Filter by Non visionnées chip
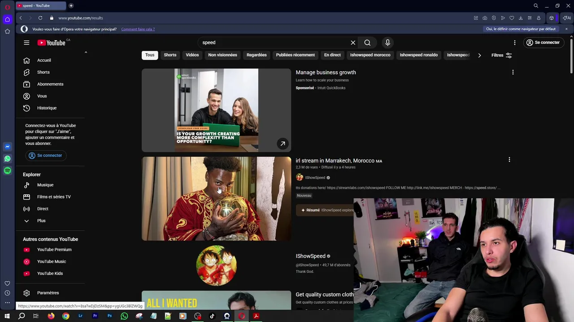This screenshot has height=322, width=574. pos(222,55)
